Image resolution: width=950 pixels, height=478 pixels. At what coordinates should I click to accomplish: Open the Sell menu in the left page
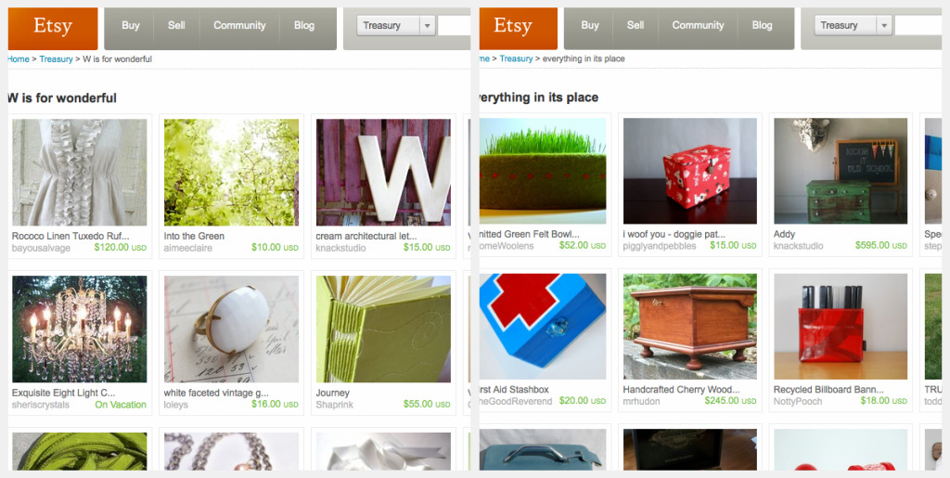tap(176, 25)
